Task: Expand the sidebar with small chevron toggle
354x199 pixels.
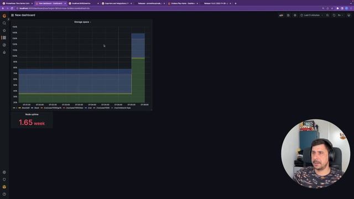Action: tap(8, 19)
